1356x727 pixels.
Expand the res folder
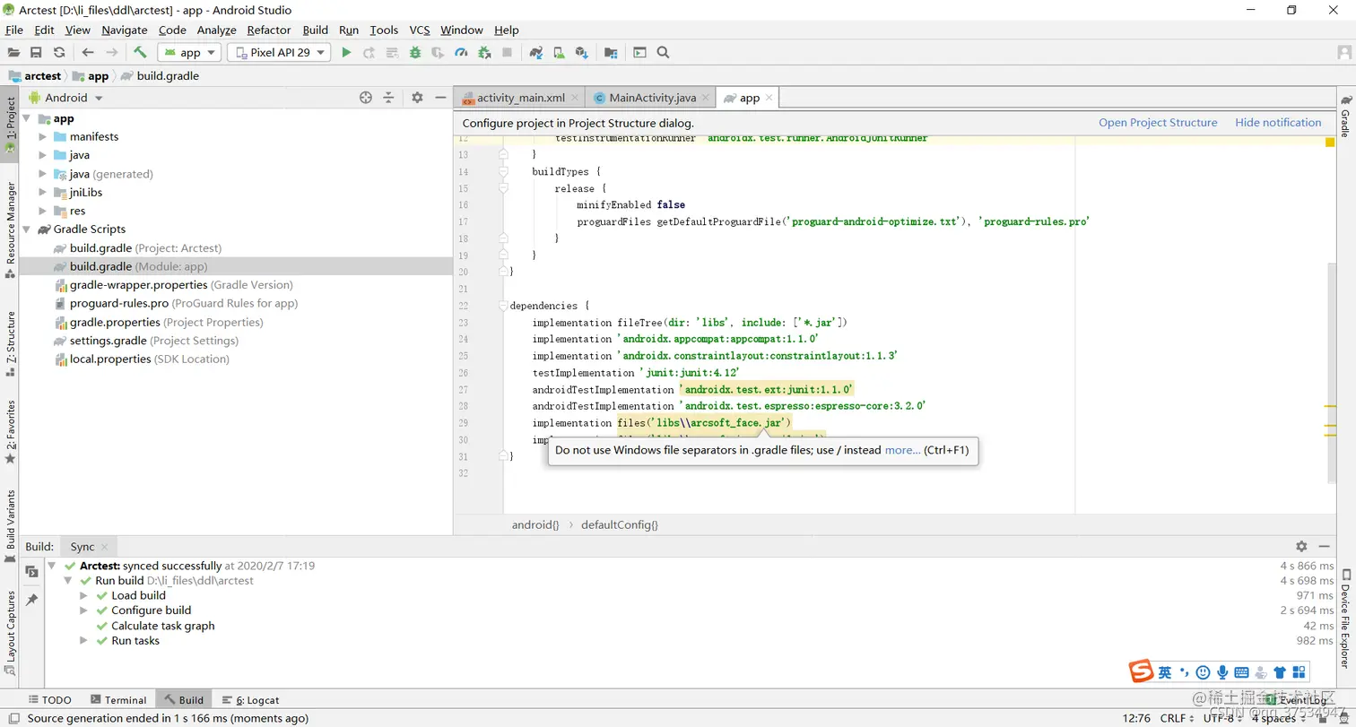42,212
